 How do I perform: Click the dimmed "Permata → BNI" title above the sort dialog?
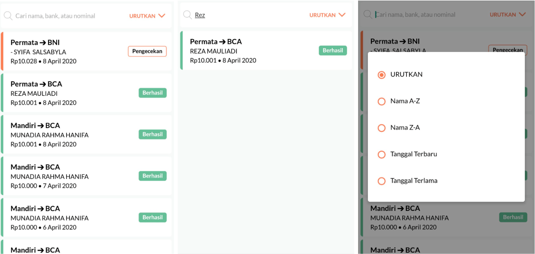395,41
